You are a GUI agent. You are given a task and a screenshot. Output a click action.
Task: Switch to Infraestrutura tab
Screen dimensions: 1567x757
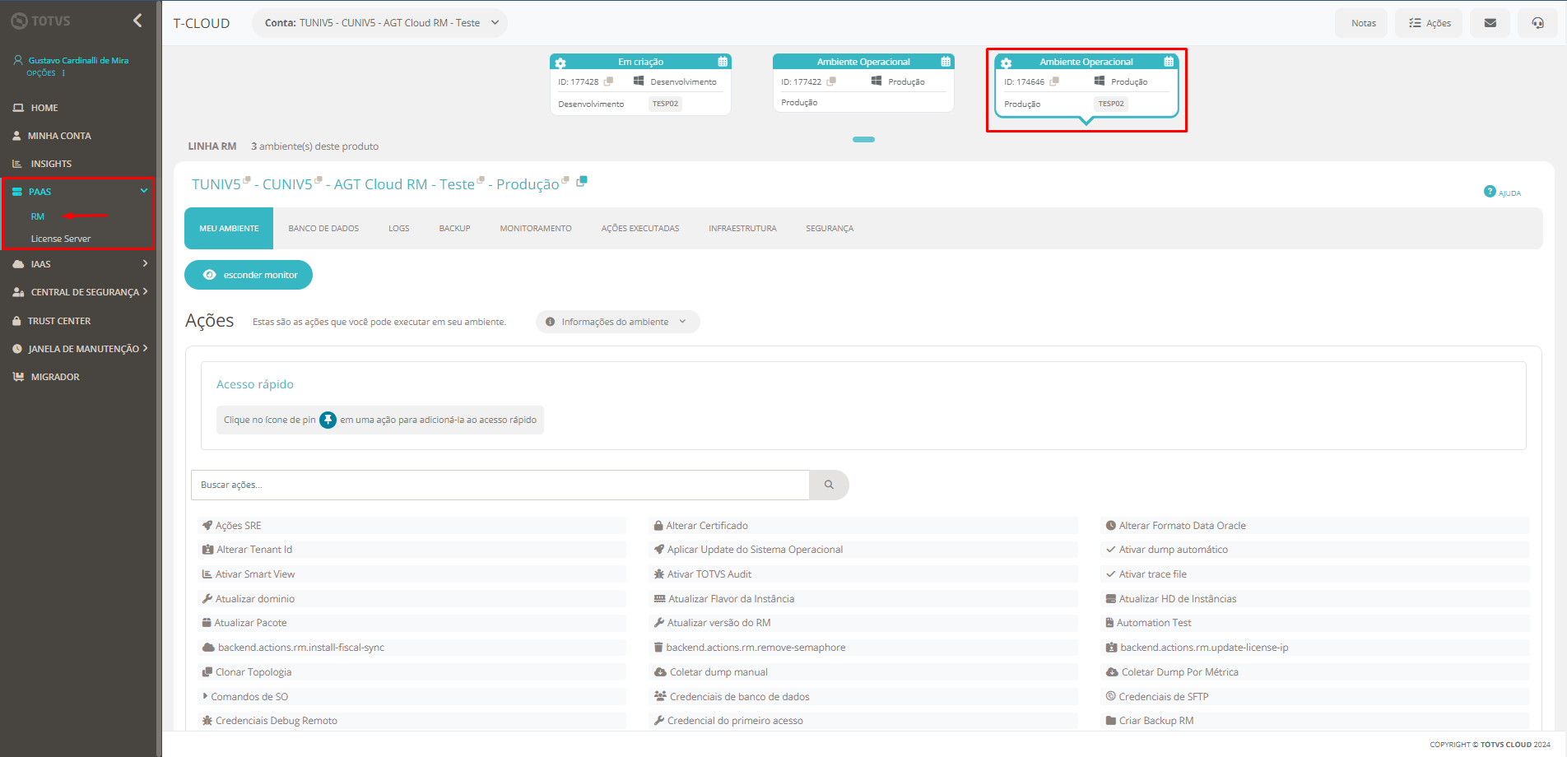coord(742,229)
